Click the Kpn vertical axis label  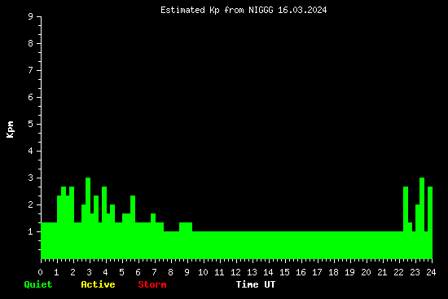tap(11, 130)
